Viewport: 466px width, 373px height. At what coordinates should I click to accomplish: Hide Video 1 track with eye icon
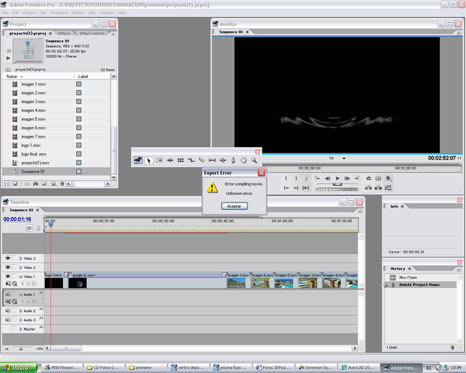8,276
